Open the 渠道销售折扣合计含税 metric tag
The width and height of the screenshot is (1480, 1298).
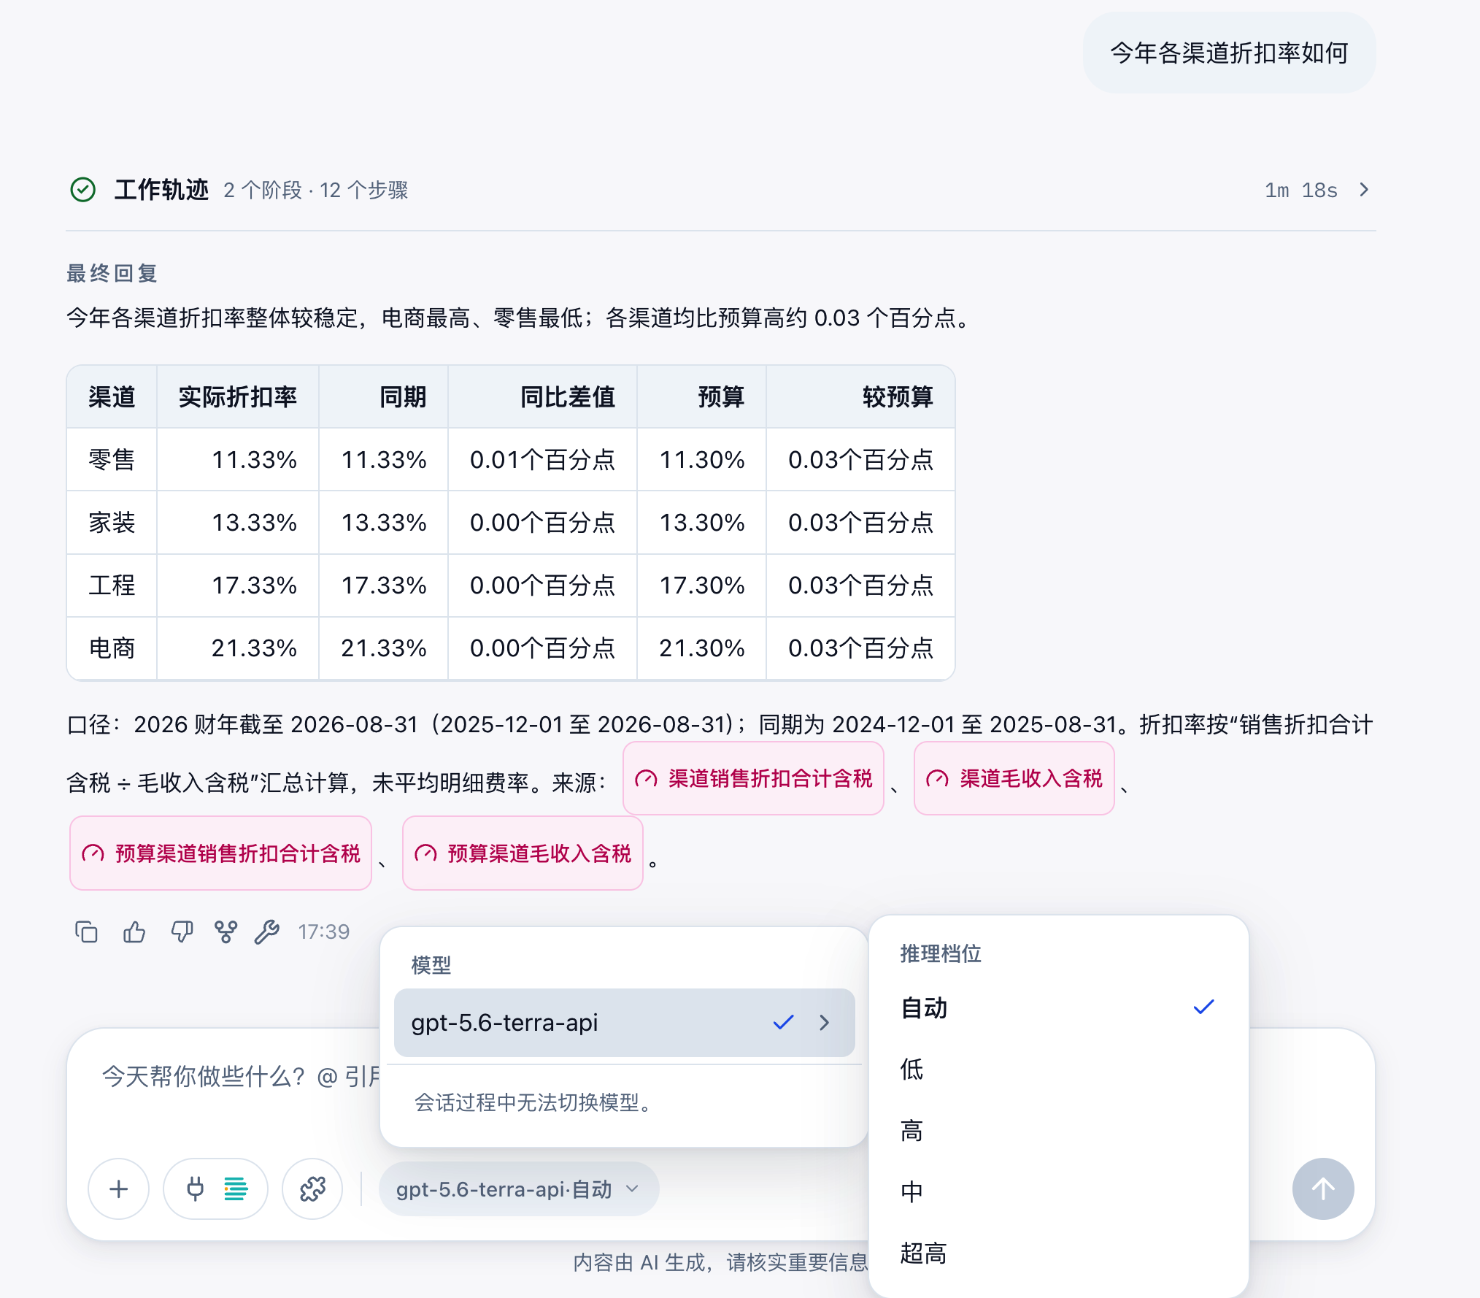coord(753,779)
